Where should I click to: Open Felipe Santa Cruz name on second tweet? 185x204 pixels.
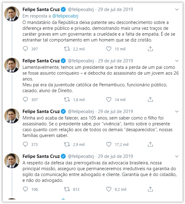42,61
